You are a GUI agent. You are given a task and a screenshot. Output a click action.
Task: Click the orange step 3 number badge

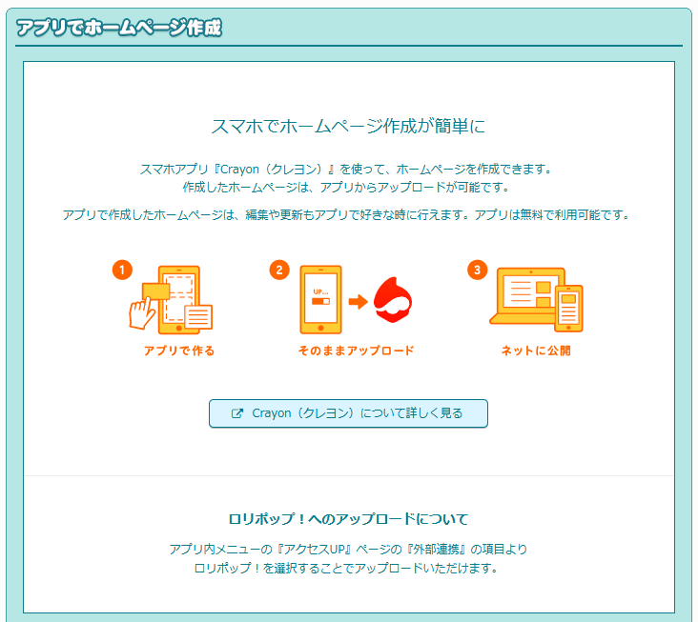477,270
